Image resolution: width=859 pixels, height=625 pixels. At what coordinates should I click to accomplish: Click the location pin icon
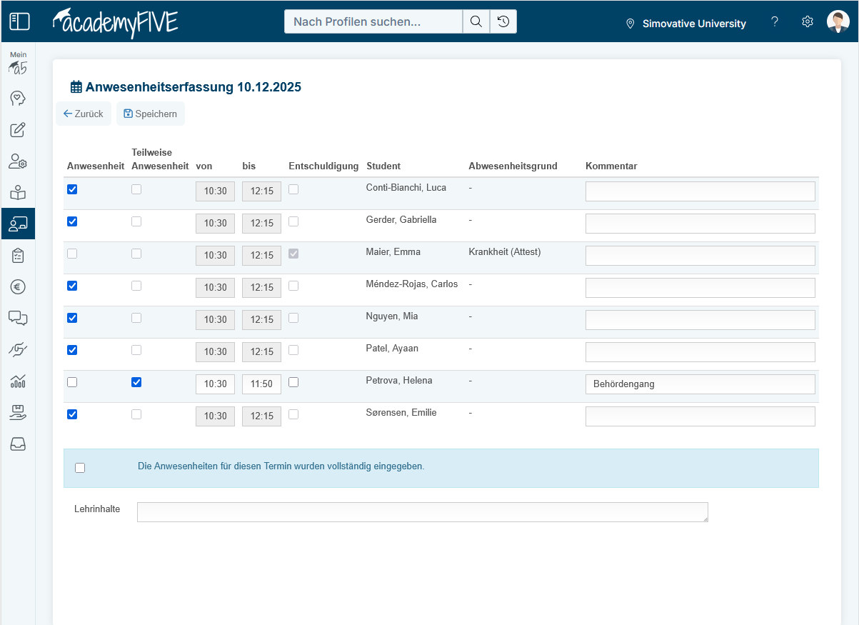630,24
